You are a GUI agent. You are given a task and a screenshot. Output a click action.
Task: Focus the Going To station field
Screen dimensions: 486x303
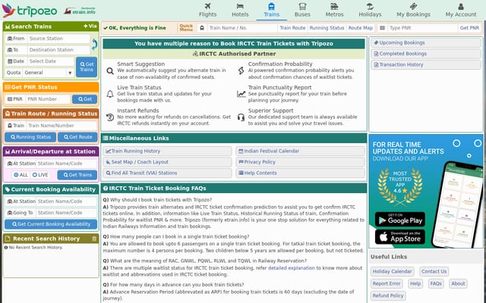pos(66,213)
